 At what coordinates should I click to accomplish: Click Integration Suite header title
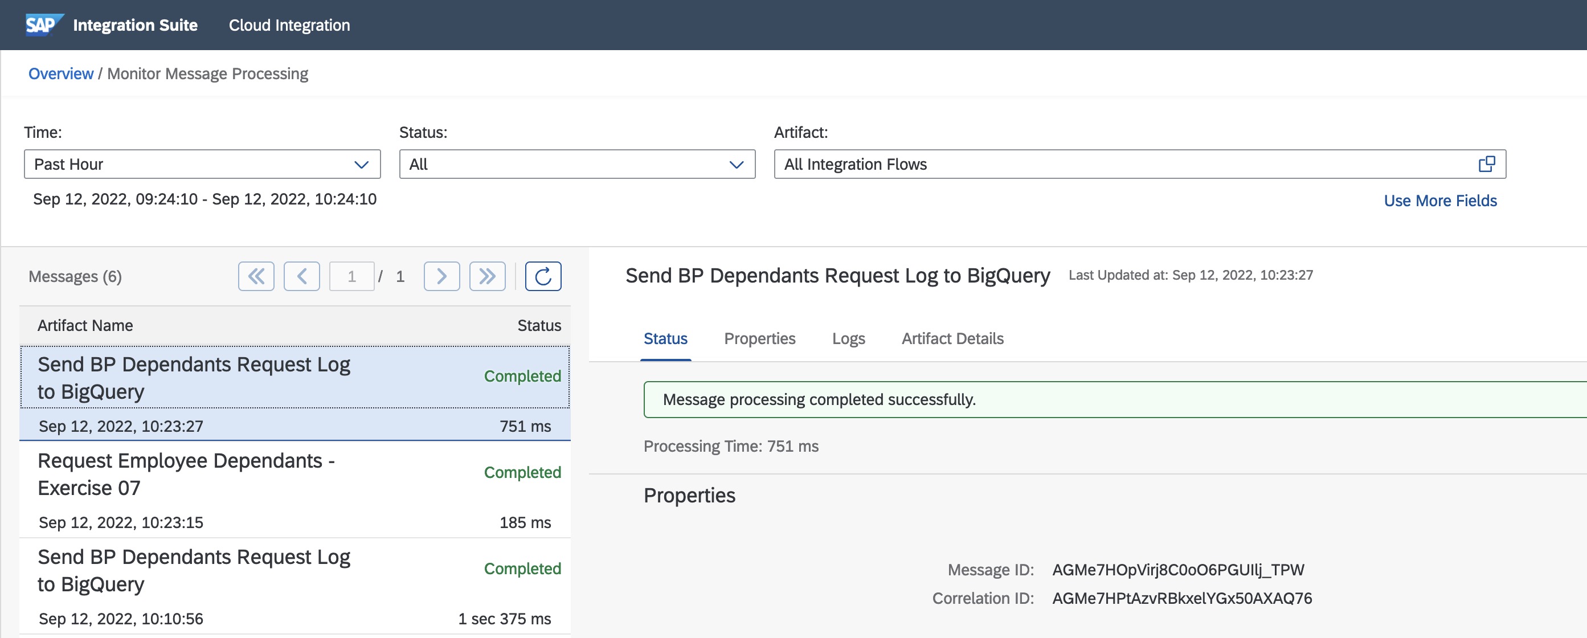(x=135, y=25)
